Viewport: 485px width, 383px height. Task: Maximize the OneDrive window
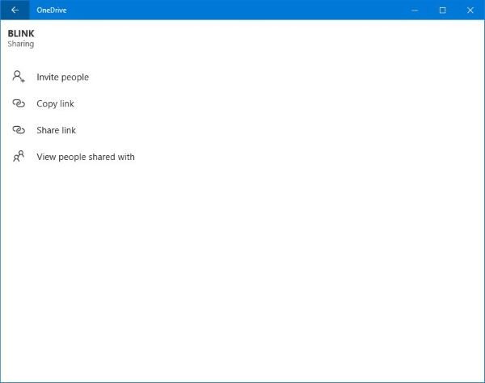click(x=443, y=11)
